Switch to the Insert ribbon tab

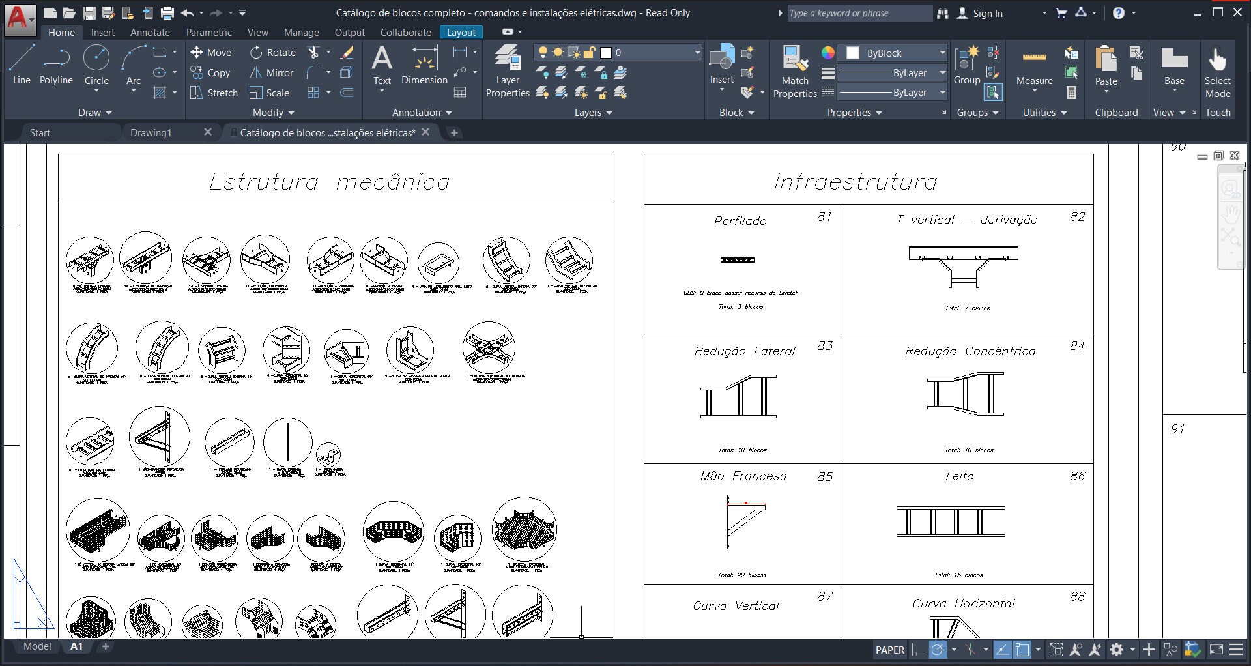102,32
